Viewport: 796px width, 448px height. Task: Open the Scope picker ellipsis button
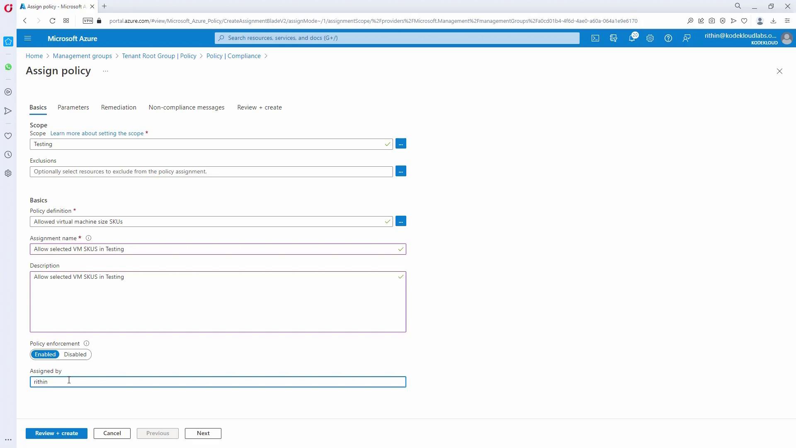[x=400, y=144]
